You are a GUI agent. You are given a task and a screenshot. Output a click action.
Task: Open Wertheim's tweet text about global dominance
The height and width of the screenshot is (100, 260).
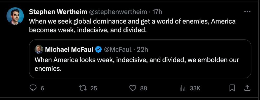point(132,26)
